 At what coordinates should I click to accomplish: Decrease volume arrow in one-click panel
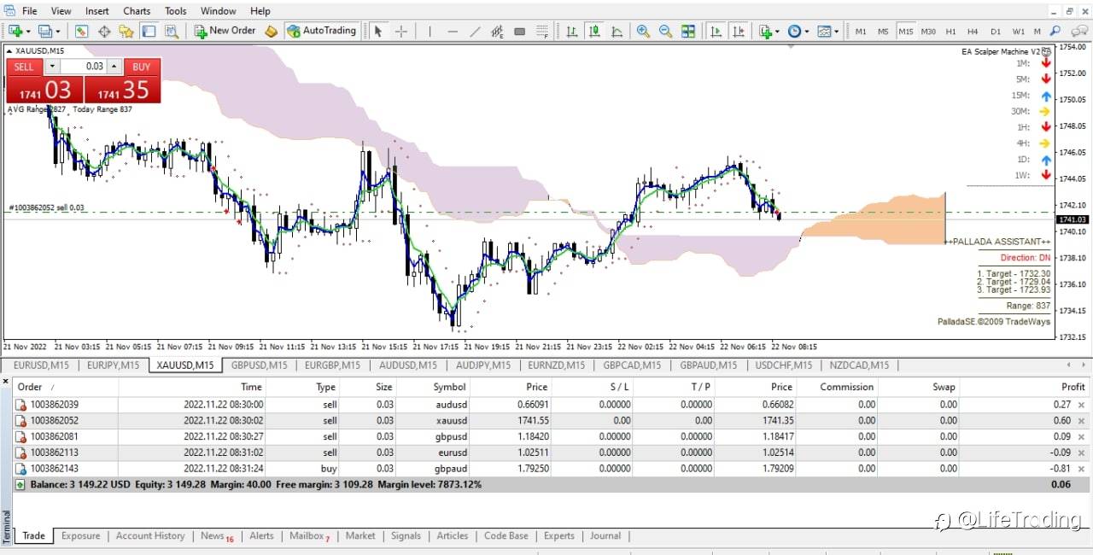[52, 67]
